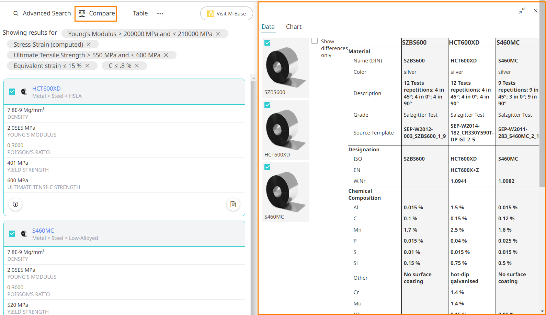Switch to the Table view
The image size is (546, 315).
140,13
